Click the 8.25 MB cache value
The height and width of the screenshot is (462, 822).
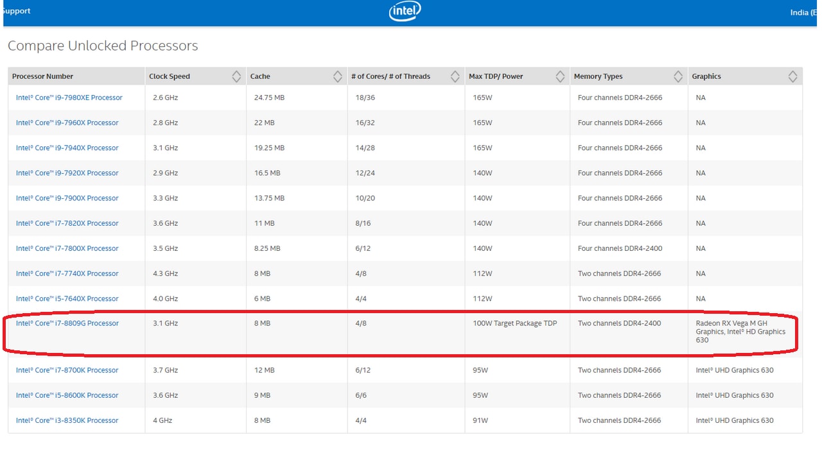tap(267, 248)
